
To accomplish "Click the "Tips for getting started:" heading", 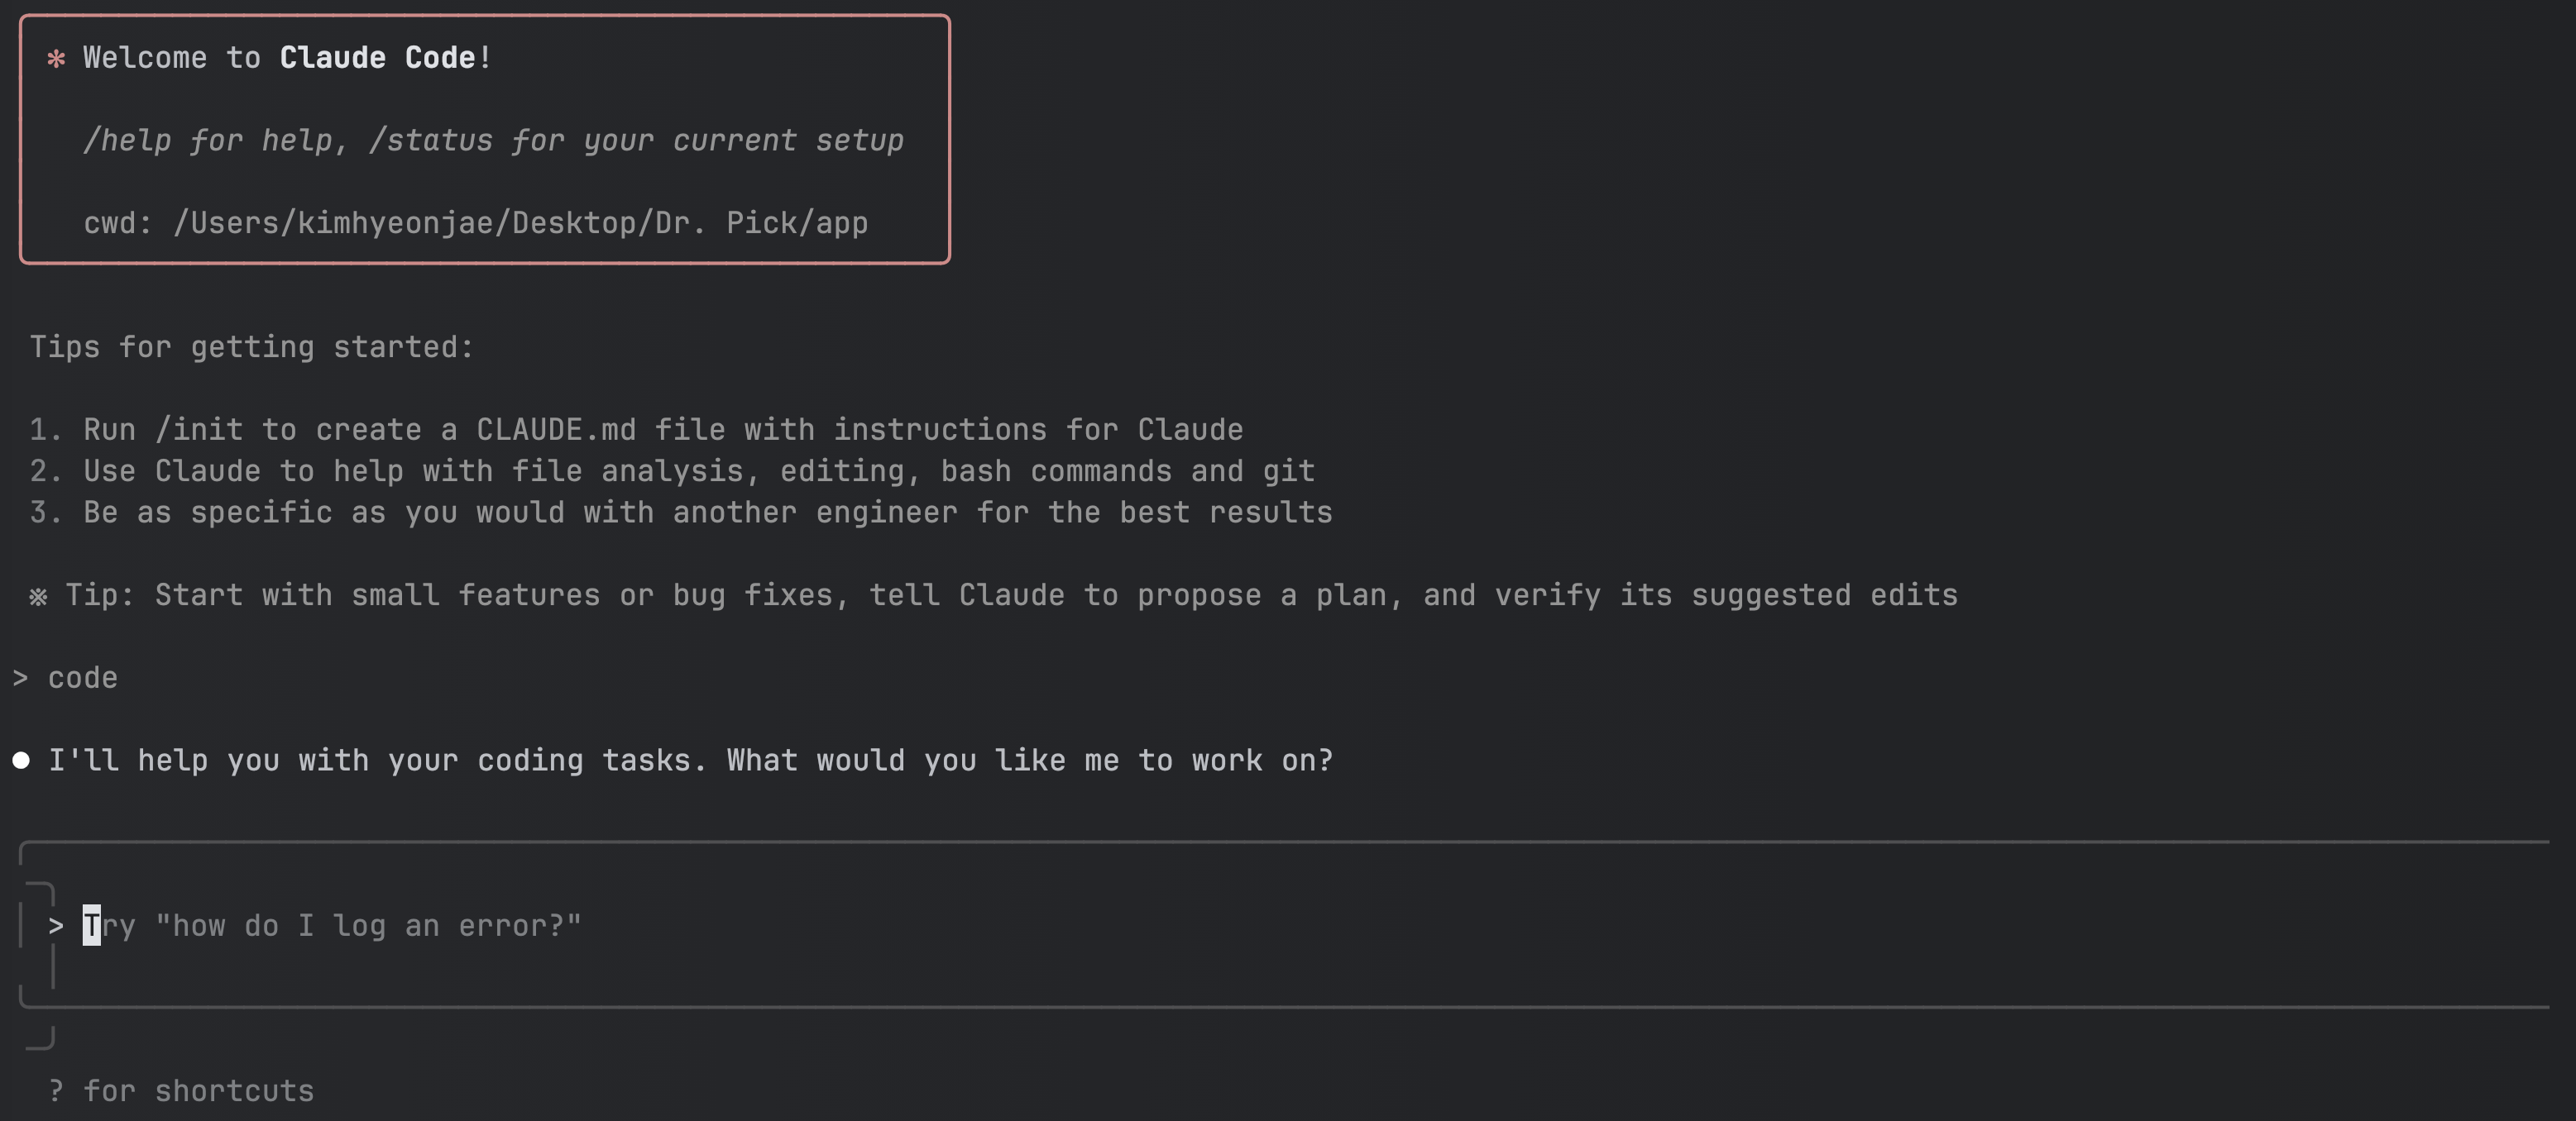I will pyautogui.click(x=251, y=346).
